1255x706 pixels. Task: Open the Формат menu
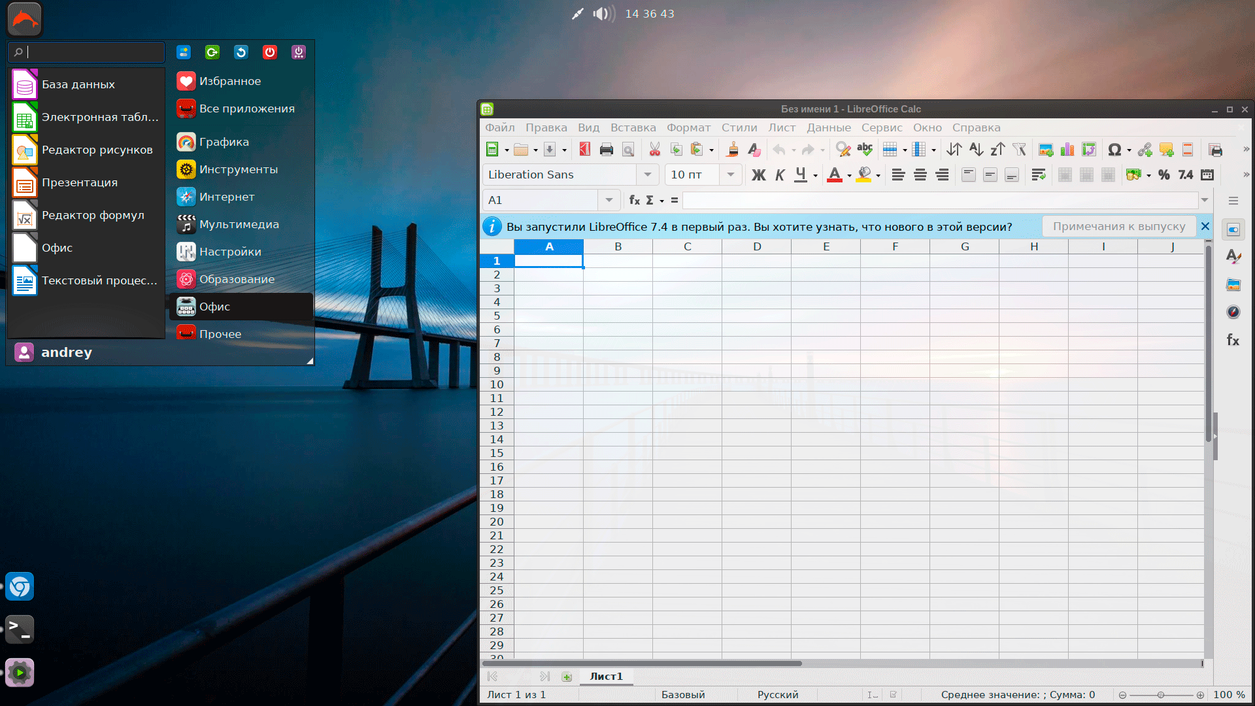click(x=688, y=127)
